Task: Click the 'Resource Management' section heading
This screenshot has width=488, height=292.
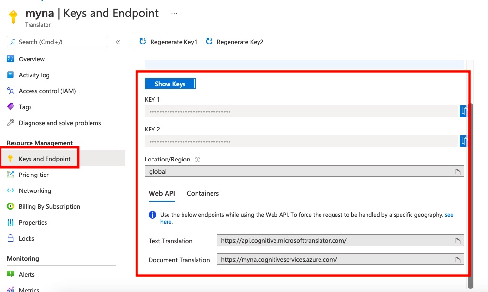Action: point(40,143)
